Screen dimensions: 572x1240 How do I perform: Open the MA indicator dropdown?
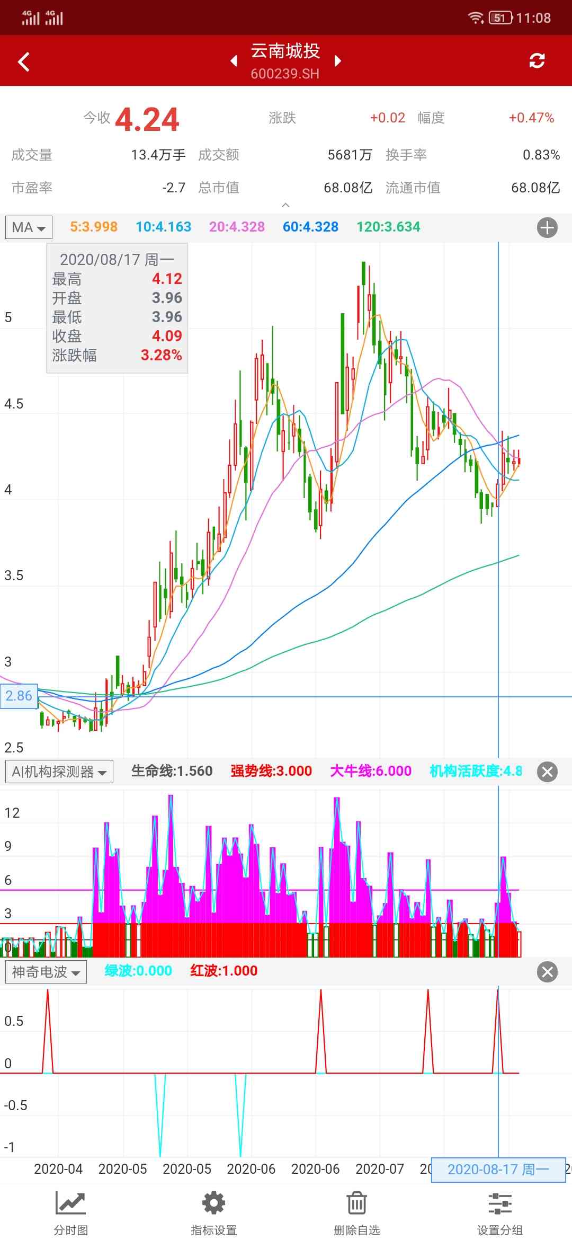[29, 228]
